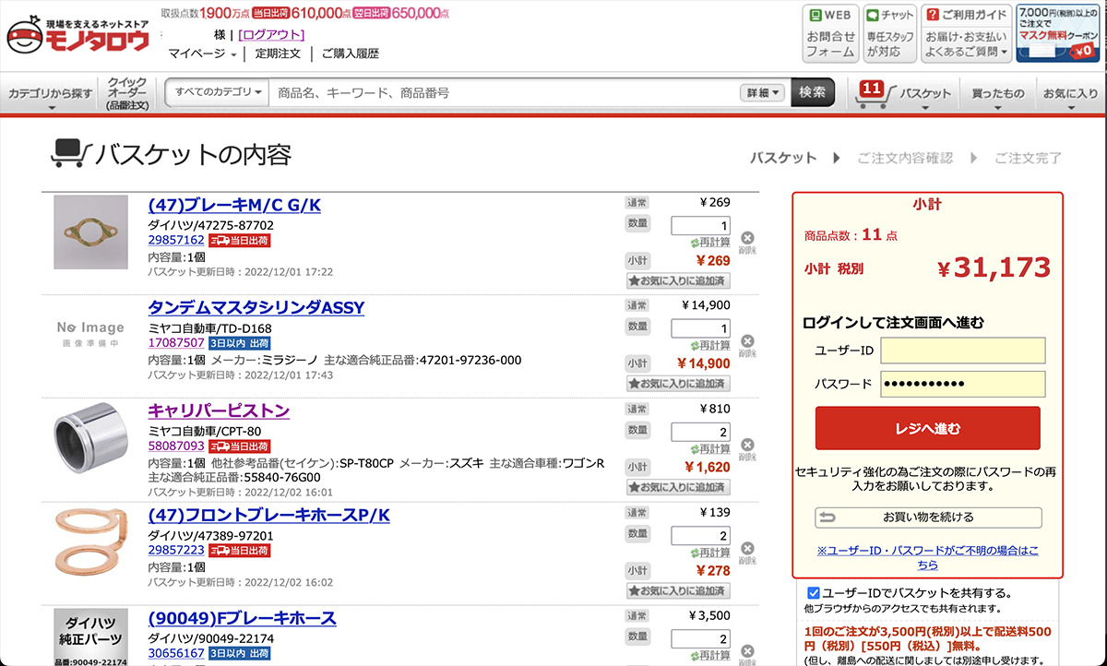Open order number 29857223 link
This screenshot has width=1107, height=666.
(x=176, y=550)
